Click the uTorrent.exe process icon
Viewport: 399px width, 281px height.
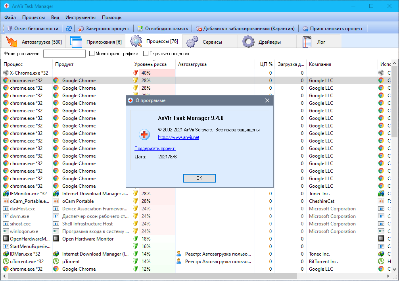(x=6, y=262)
